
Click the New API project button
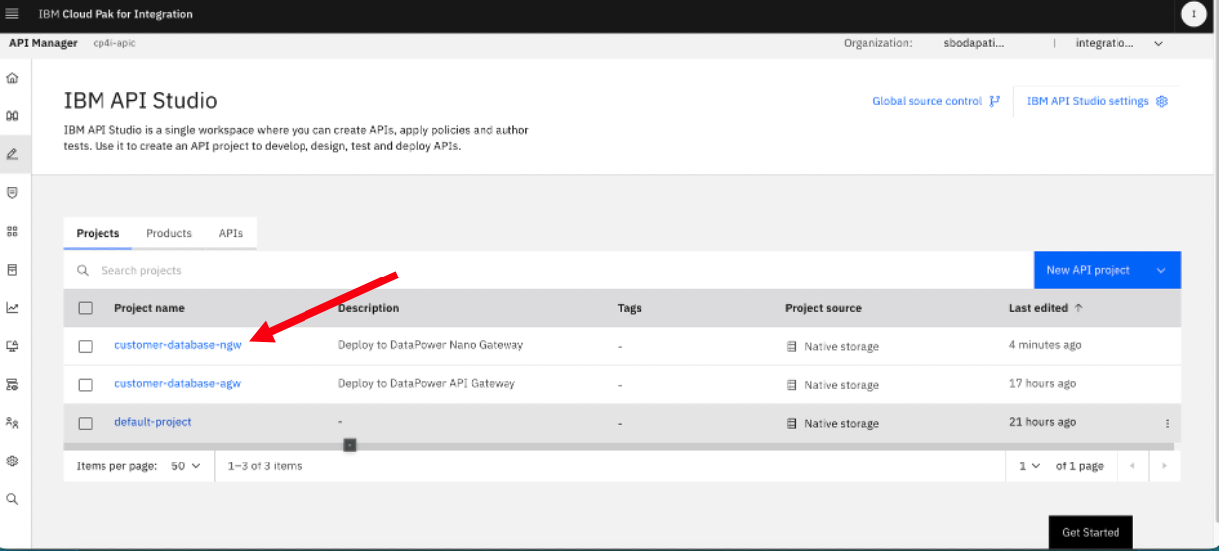(1088, 270)
